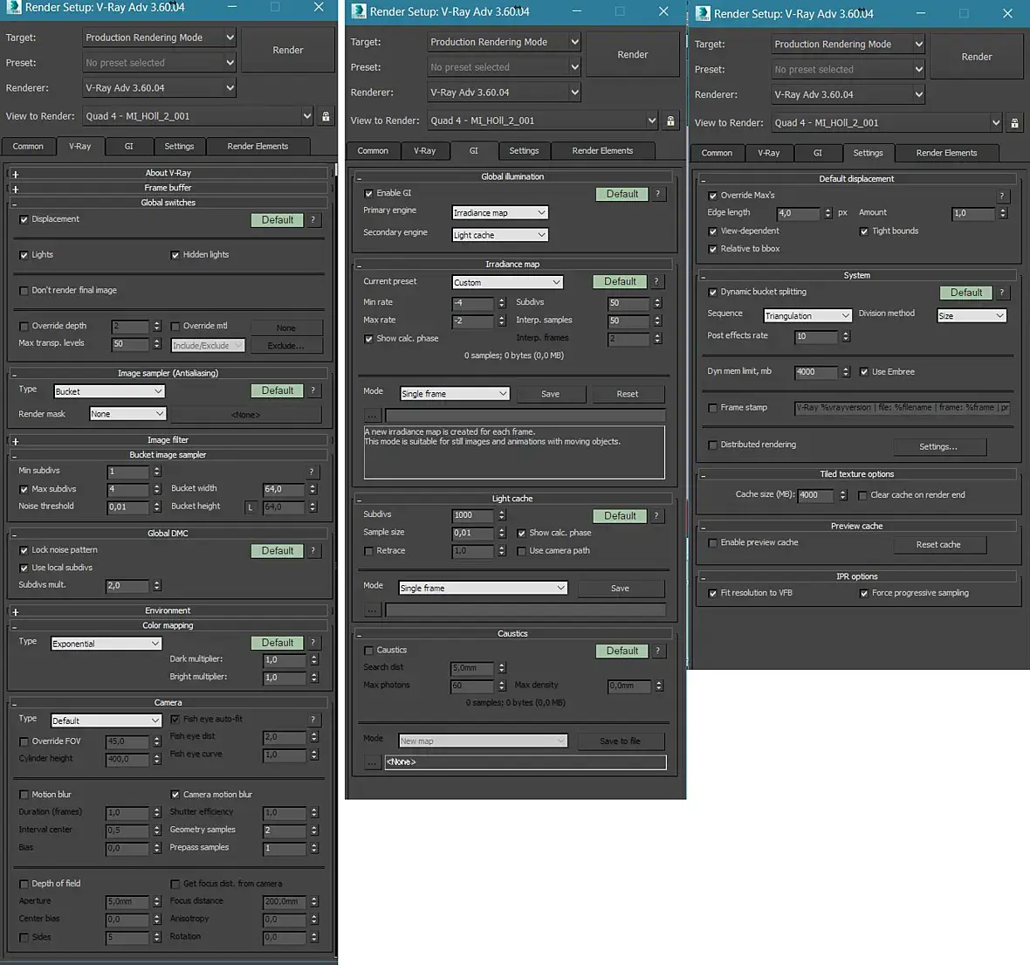This screenshot has height=965, width=1030.
Task: Open Distributed rendering Settings... button
Action: coord(938,447)
